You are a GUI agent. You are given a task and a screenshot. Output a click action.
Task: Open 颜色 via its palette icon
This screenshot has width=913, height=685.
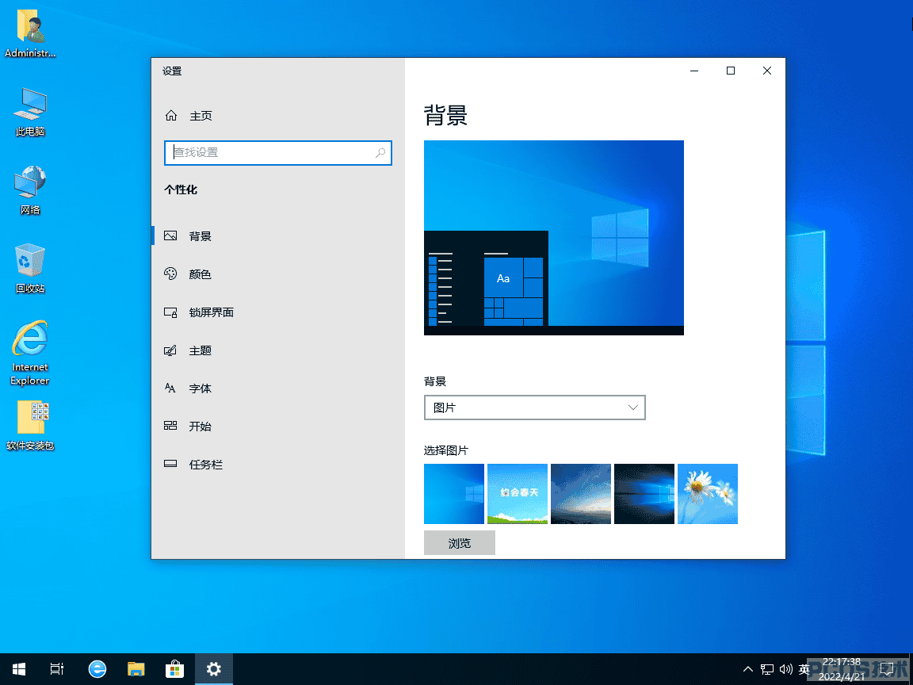(x=170, y=274)
